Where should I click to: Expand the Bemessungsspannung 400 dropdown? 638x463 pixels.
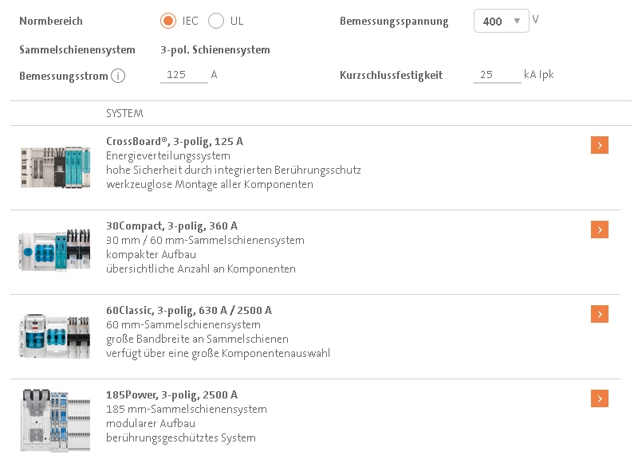point(501,22)
